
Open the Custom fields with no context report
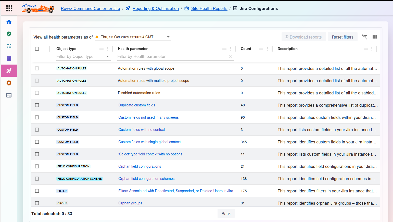pyautogui.click(x=142, y=130)
